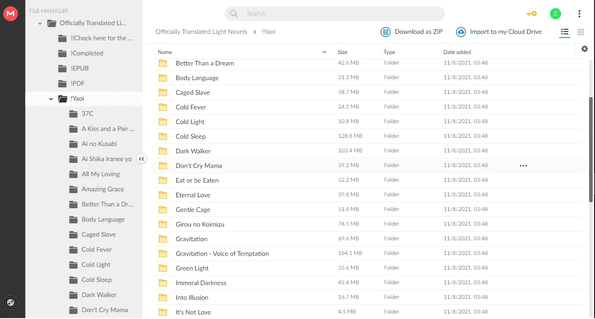The width and height of the screenshot is (595, 319).
Task: Click Name column header
Action: click(x=165, y=52)
